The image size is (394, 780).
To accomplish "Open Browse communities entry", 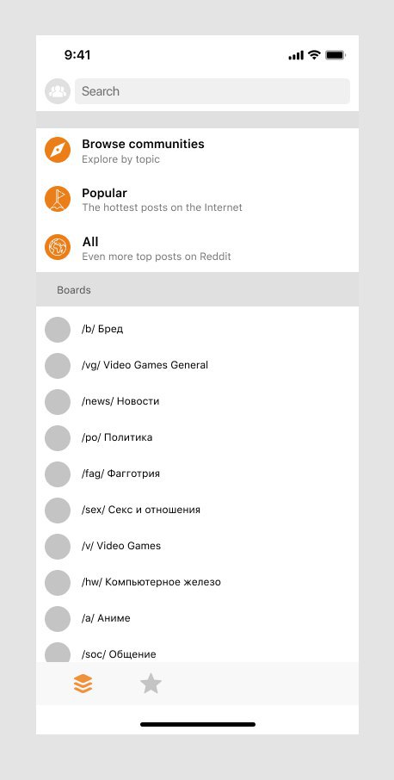I will click(x=197, y=150).
